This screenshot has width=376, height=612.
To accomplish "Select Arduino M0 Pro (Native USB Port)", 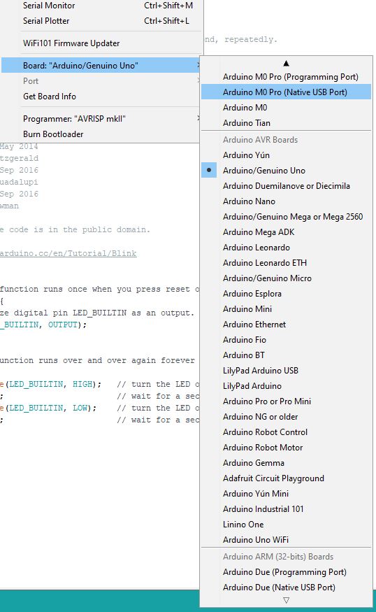I will click(x=286, y=92).
